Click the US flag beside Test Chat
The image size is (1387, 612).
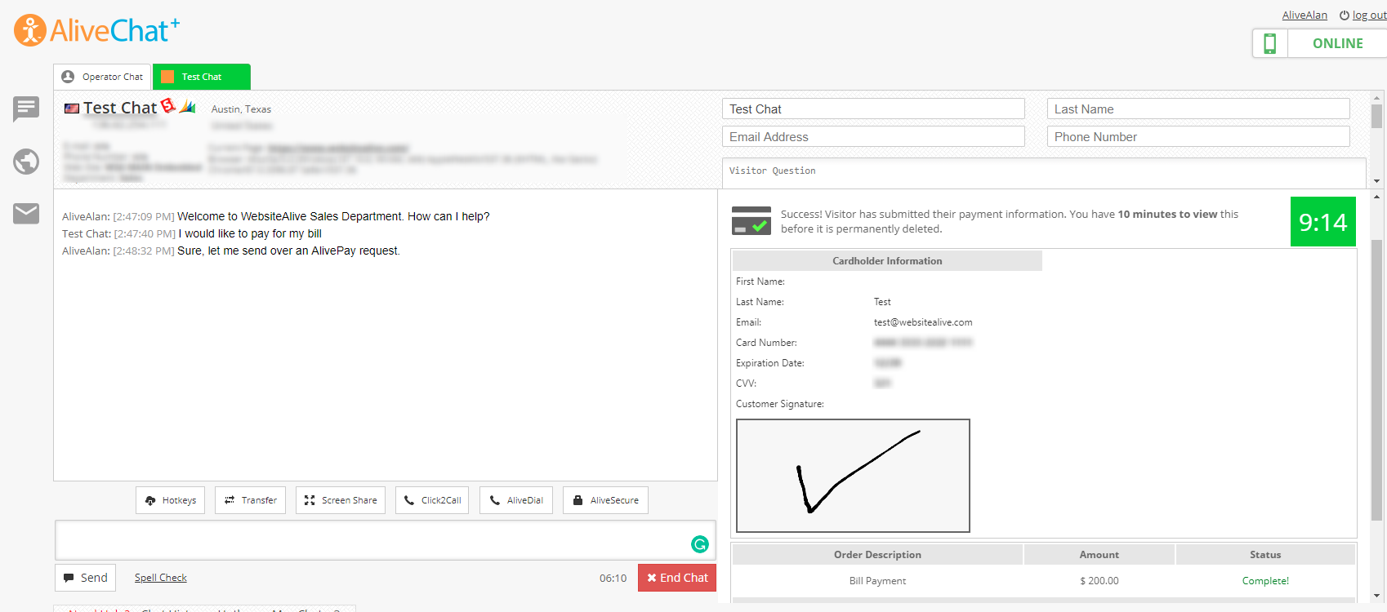click(72, 109)
